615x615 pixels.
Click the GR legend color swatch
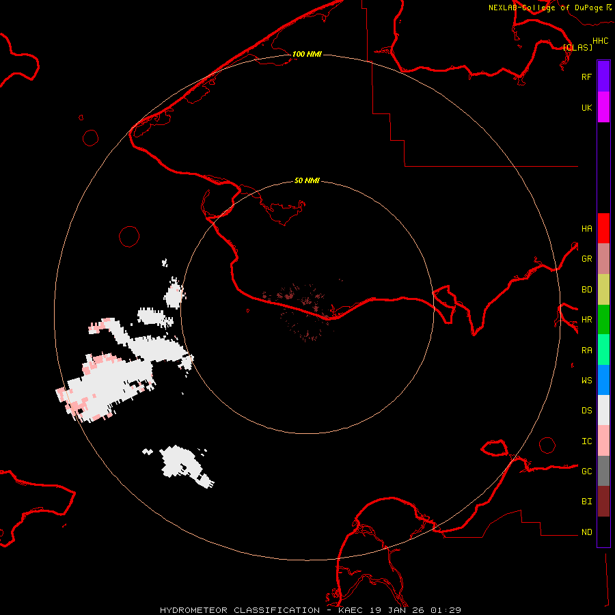coord(603,259)
